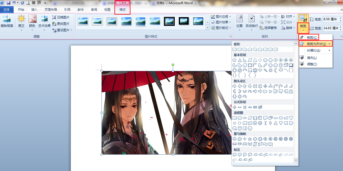Switch to the Home (开始) tab

click(21, 10)
